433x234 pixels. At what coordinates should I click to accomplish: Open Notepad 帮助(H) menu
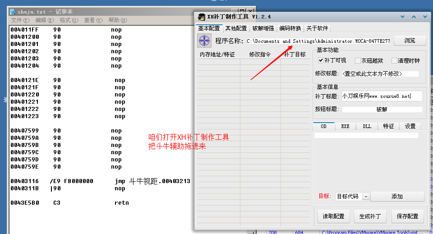117,20
